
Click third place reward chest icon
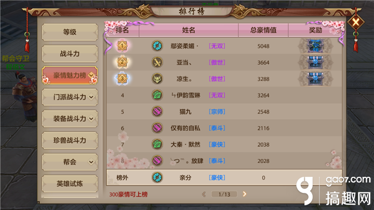pos(315,79)
